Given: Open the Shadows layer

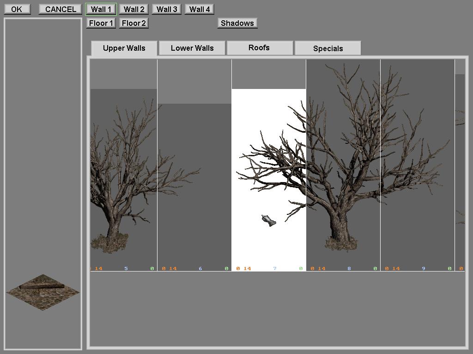Looking at the screenshot, I should coord(237,23).
